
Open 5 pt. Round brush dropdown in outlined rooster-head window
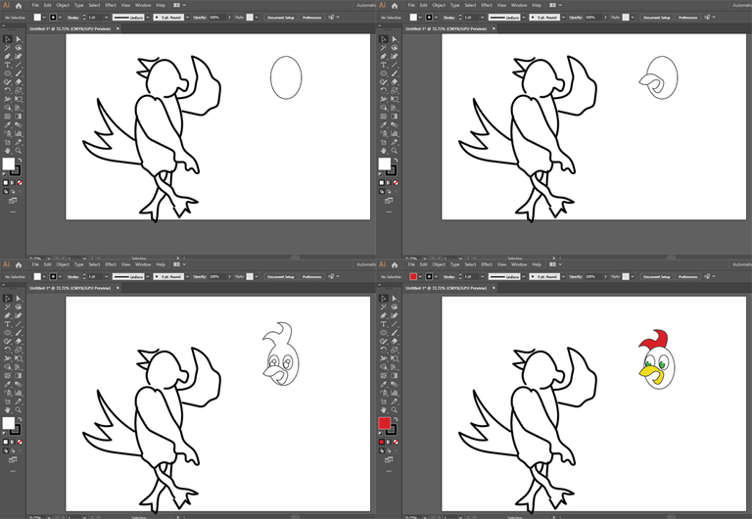(x=187, y=277)
